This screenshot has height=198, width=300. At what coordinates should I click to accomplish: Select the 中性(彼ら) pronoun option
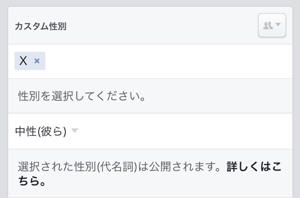pyautogui.click(x=41, y=132)
